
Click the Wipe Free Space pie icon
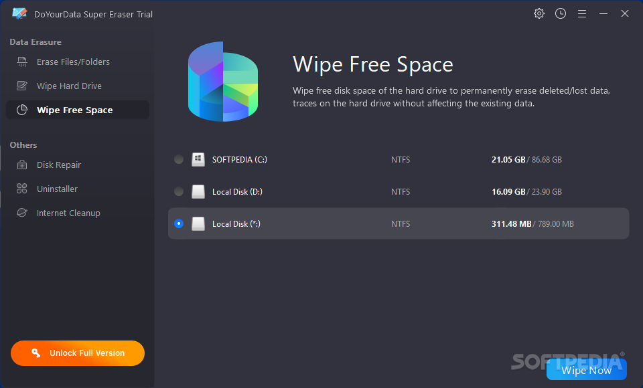pyautogui.click(x=21, y=110)
